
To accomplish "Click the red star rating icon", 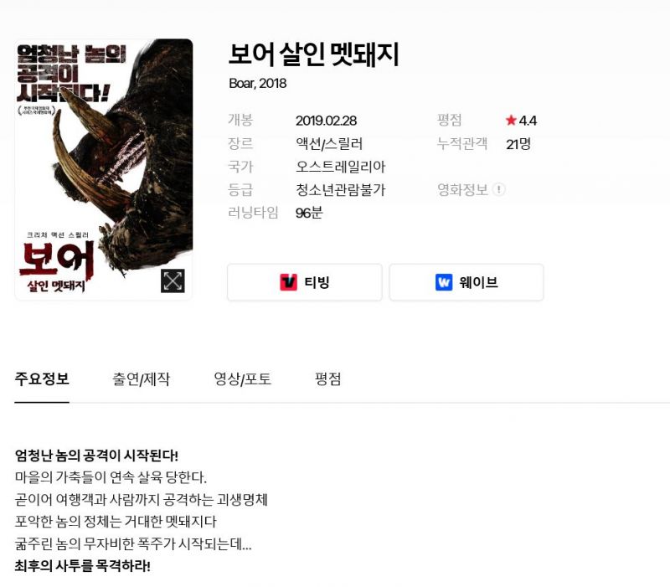I will 511,121.
